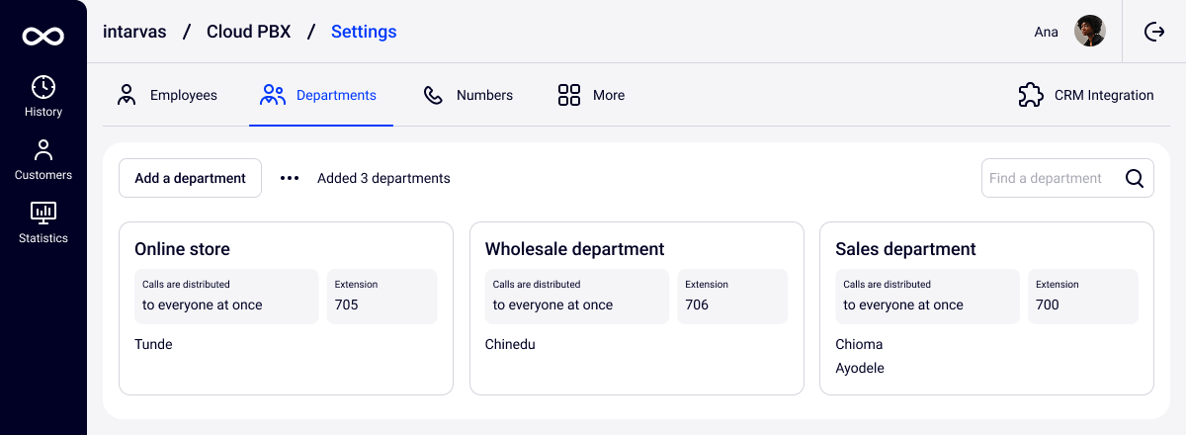Click the magnifier search icon

[x=1135, y=178]
